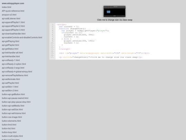Click 'Click me to change size via class swap'
186x140 pixels.
pos(115,20)
